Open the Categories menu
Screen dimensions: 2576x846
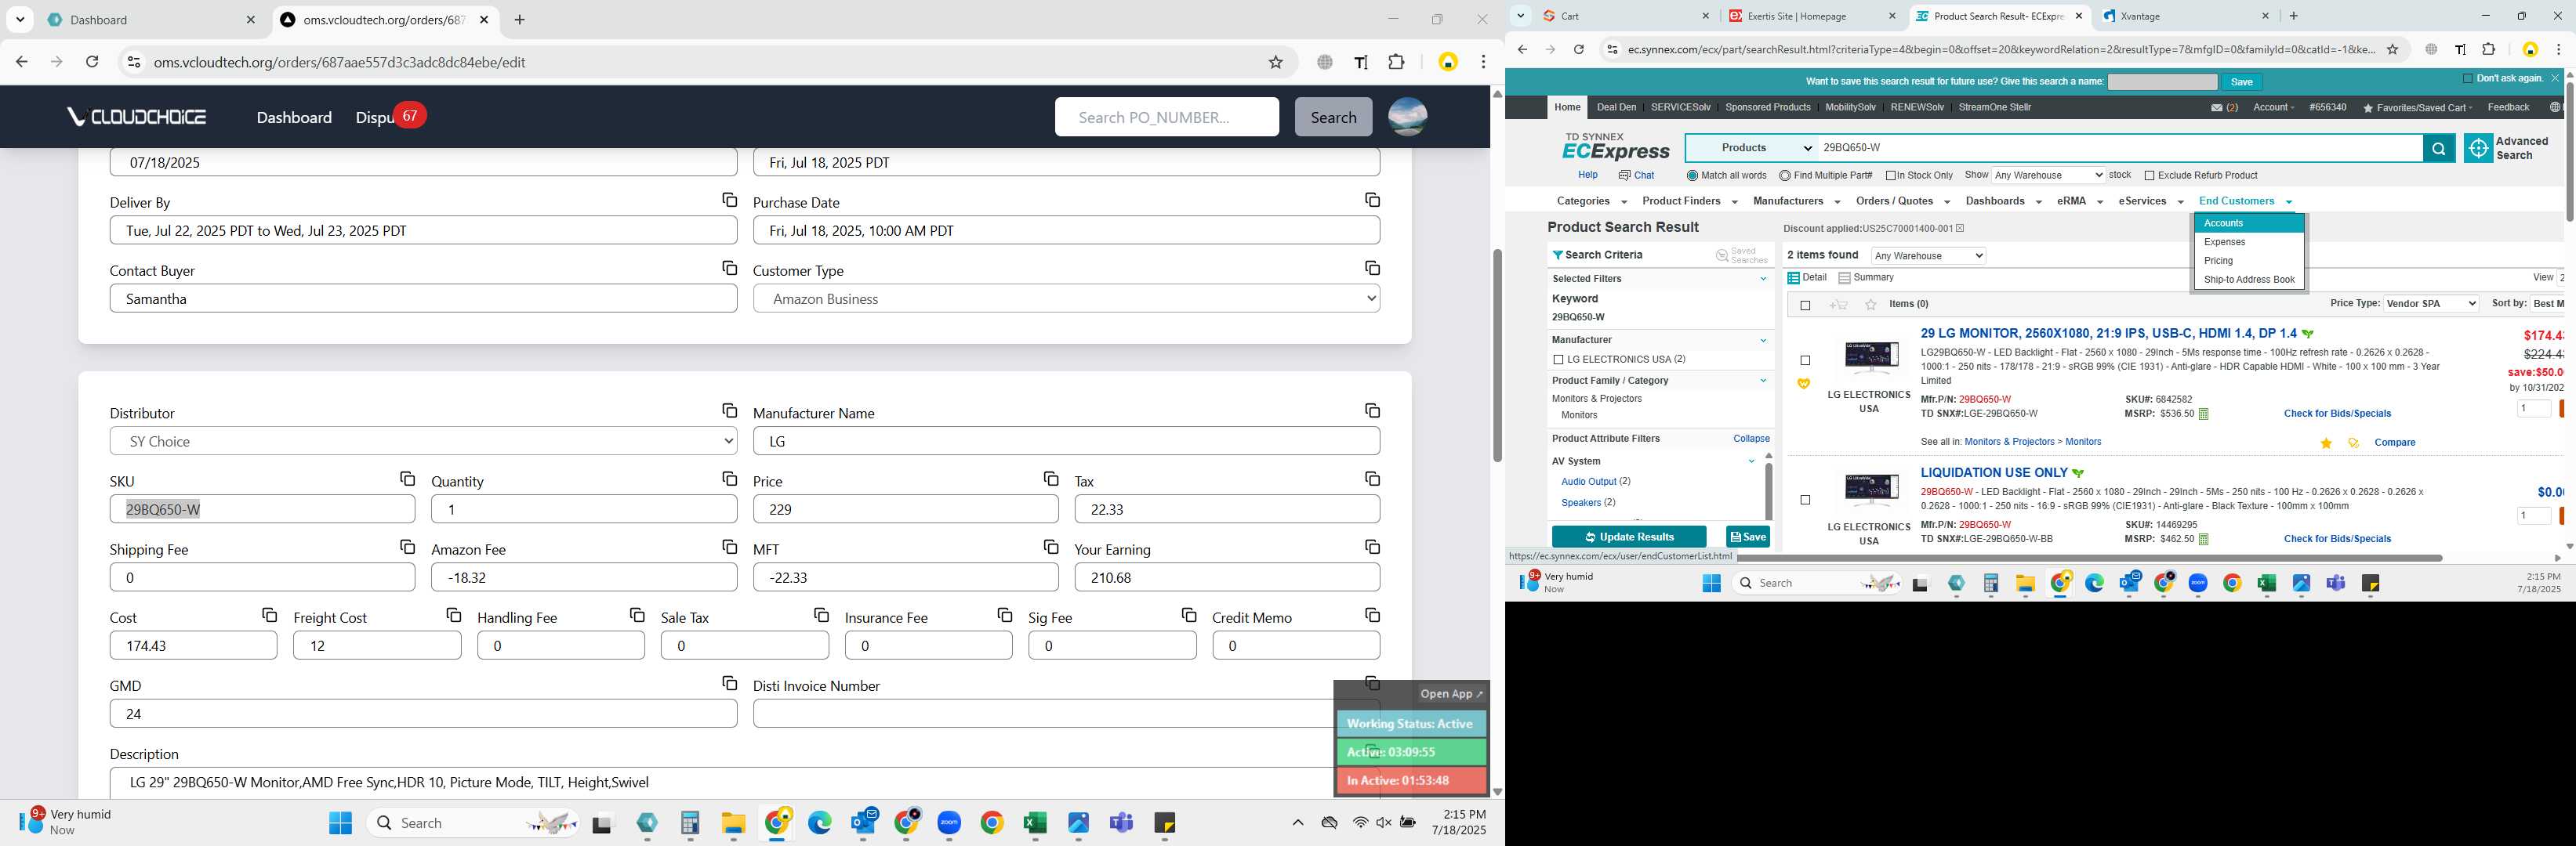point(1591,202)
